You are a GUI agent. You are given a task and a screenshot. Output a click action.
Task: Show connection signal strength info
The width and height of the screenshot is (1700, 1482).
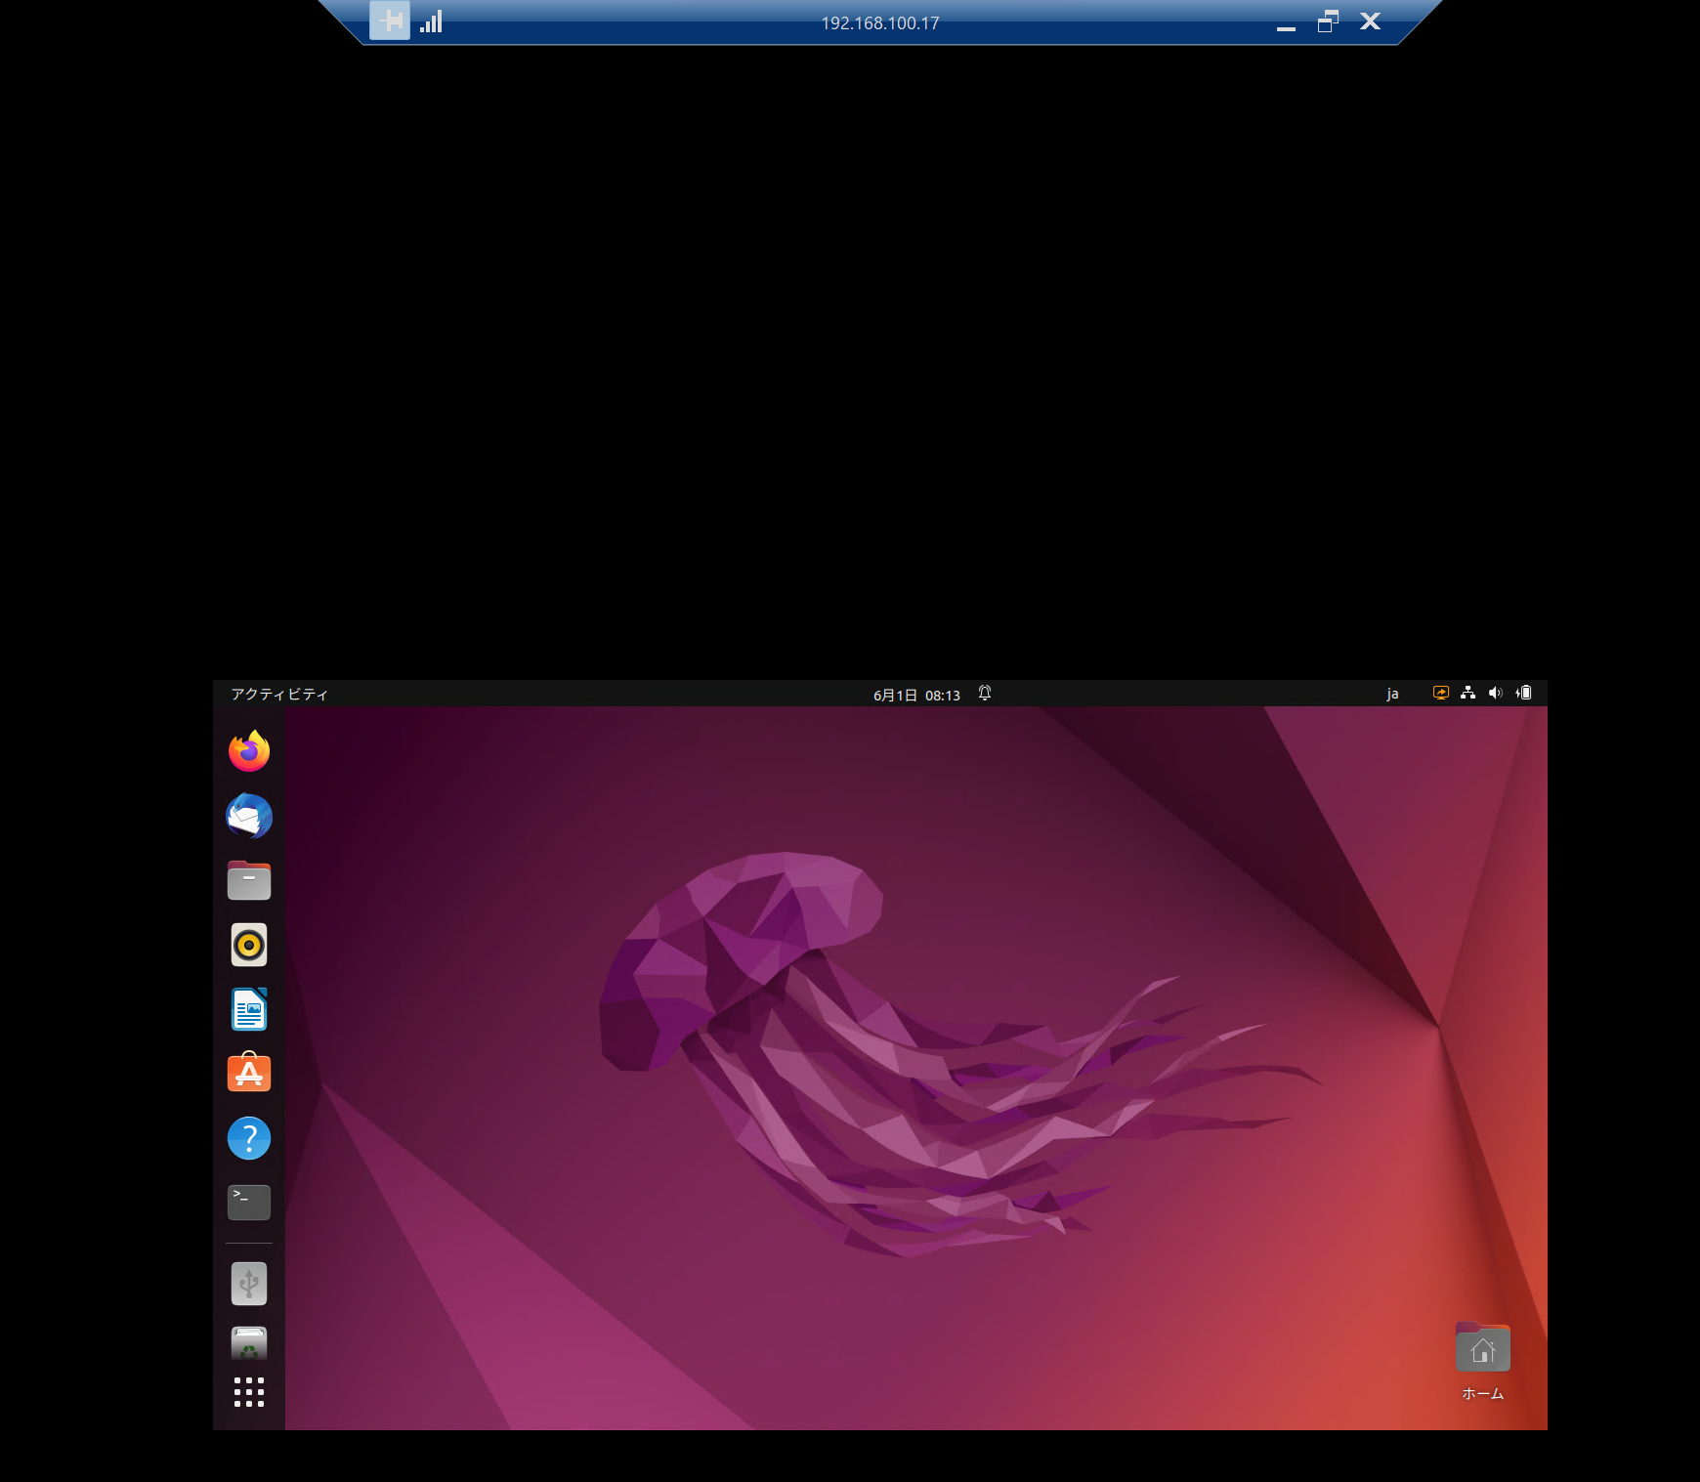click(x=431, y=21)
